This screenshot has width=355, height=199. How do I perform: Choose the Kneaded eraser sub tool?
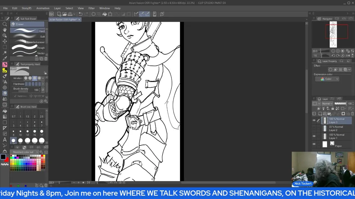(28, 42)
